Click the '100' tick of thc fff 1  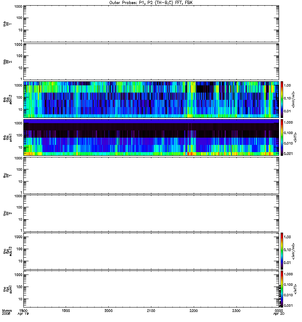pos(19,169)
